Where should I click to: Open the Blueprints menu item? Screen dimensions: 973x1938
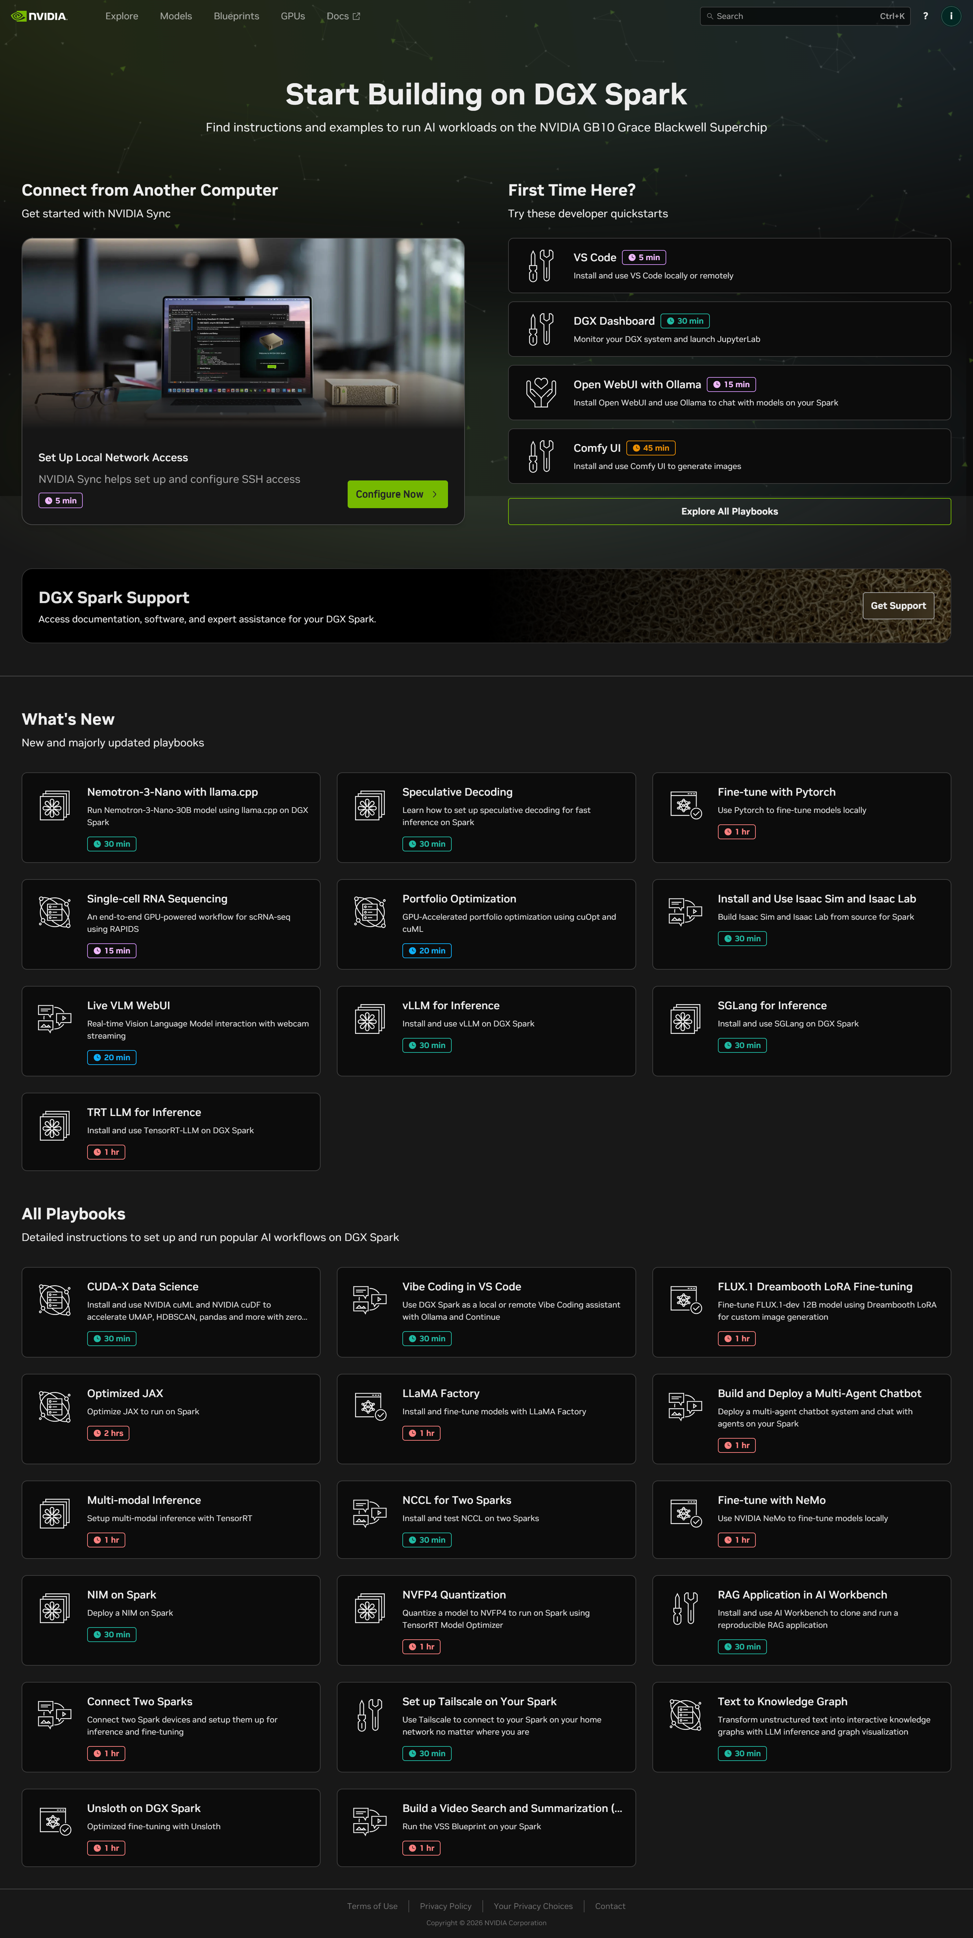coord(236,16)
